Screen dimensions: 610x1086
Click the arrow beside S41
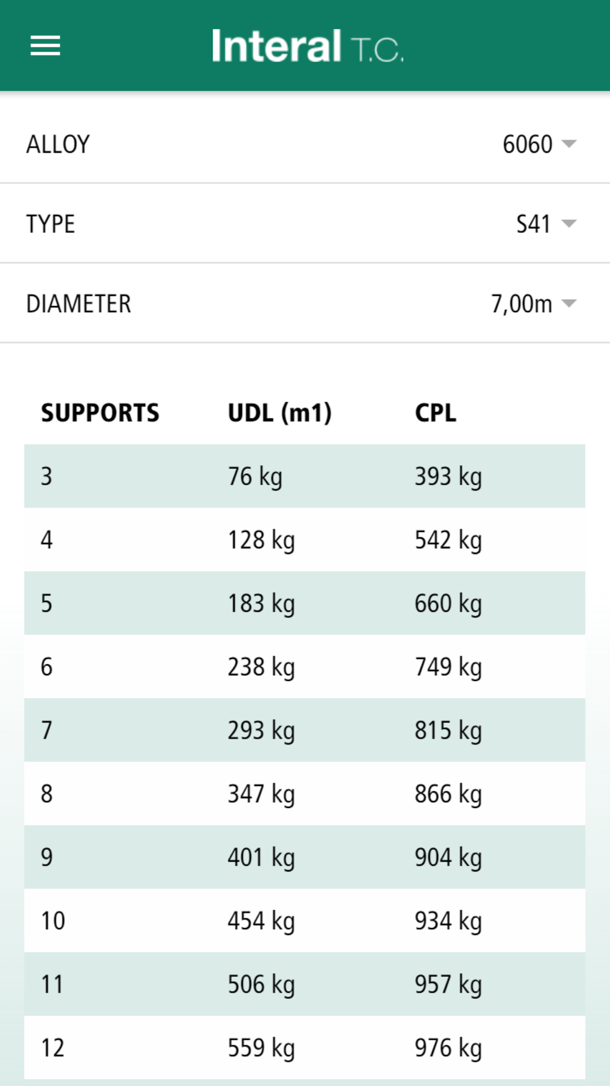(x=569, y=224)
